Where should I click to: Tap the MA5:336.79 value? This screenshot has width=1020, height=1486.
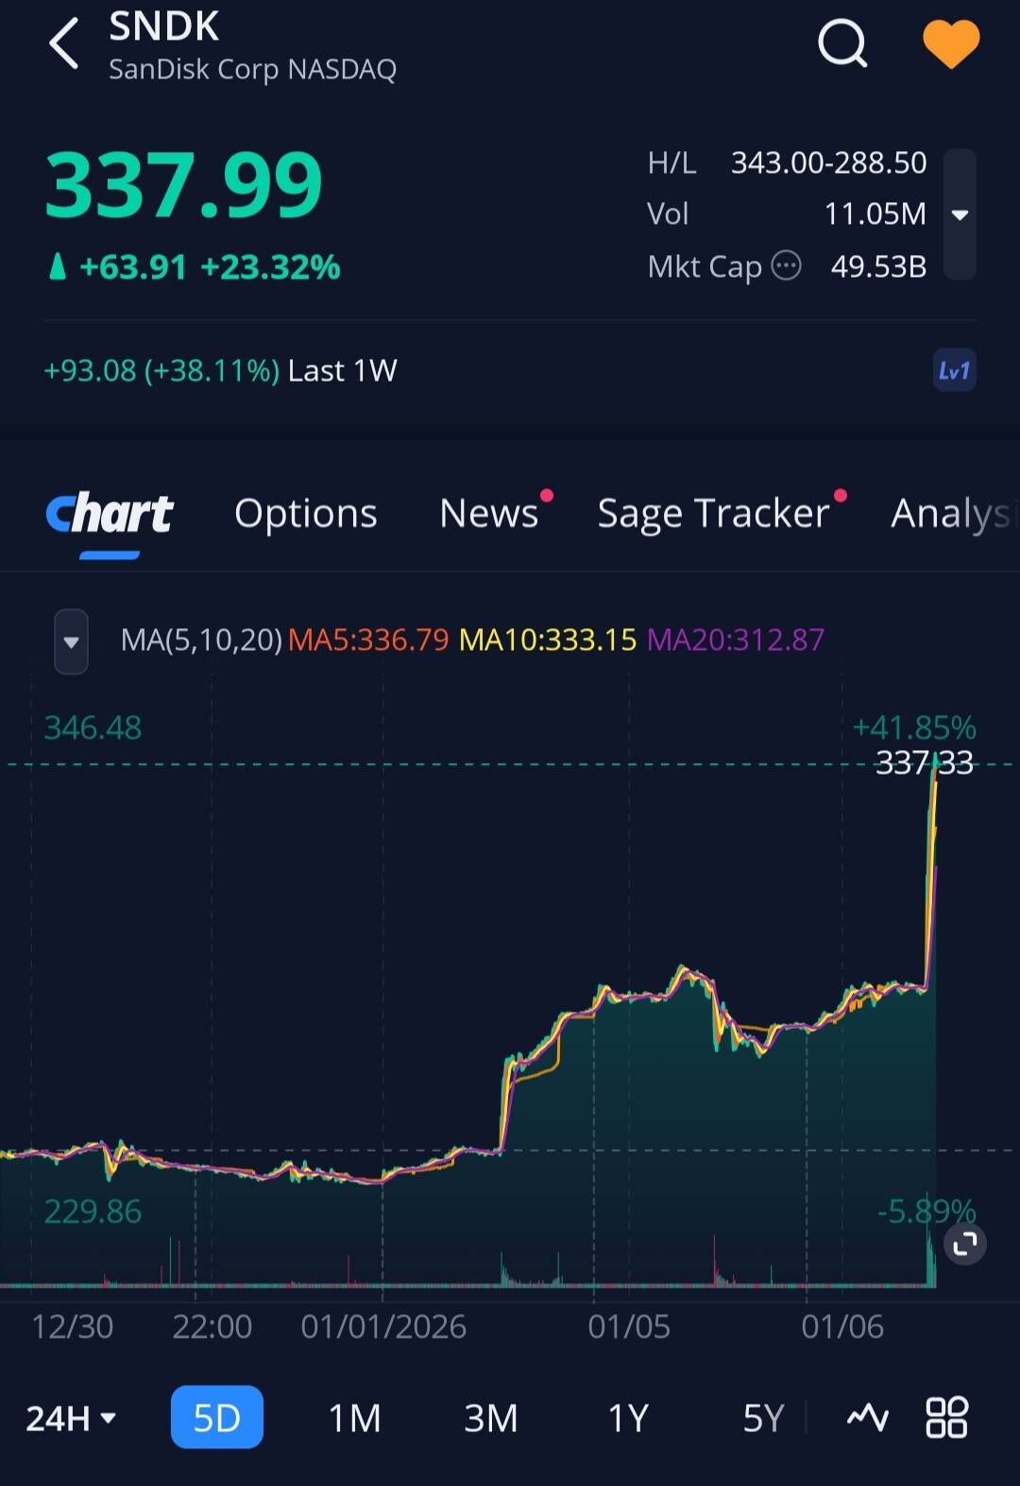tap(368, 640)
